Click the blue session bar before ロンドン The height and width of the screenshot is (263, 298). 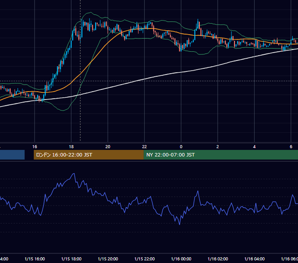[x=12, y=155]
